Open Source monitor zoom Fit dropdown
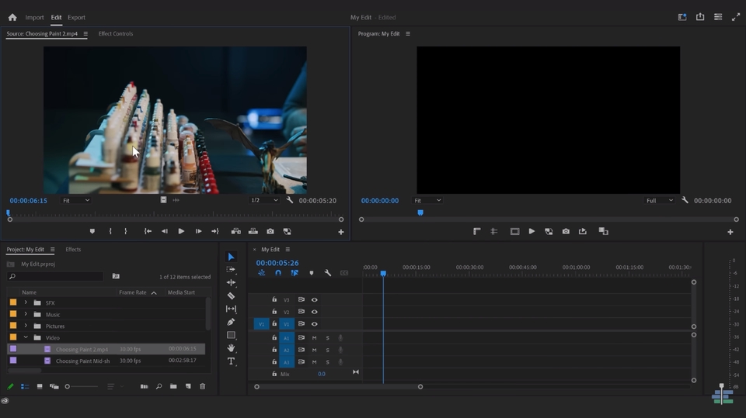 click(76, 200)
